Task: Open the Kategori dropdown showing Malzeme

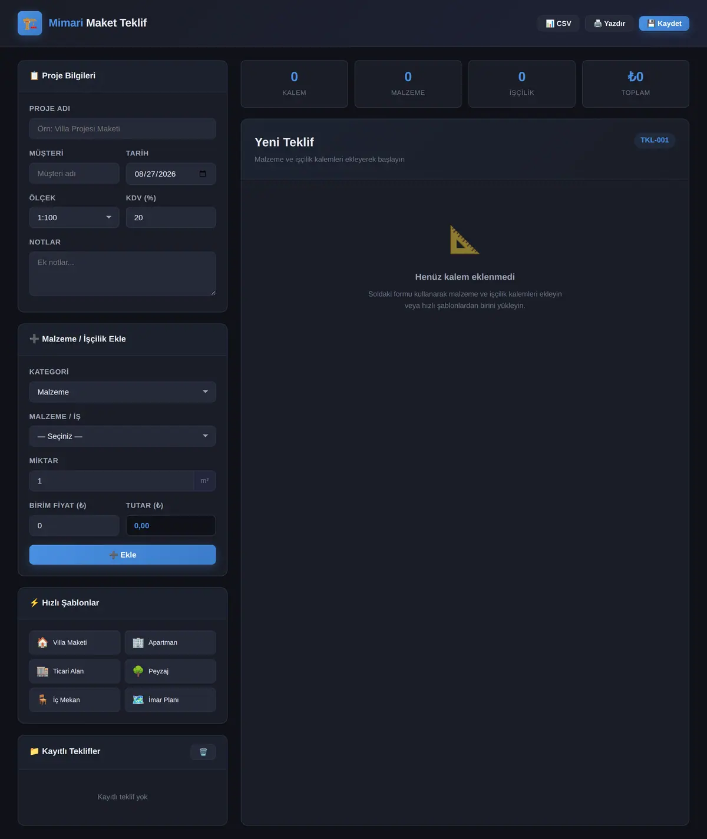Action: [x=123, y=392]
